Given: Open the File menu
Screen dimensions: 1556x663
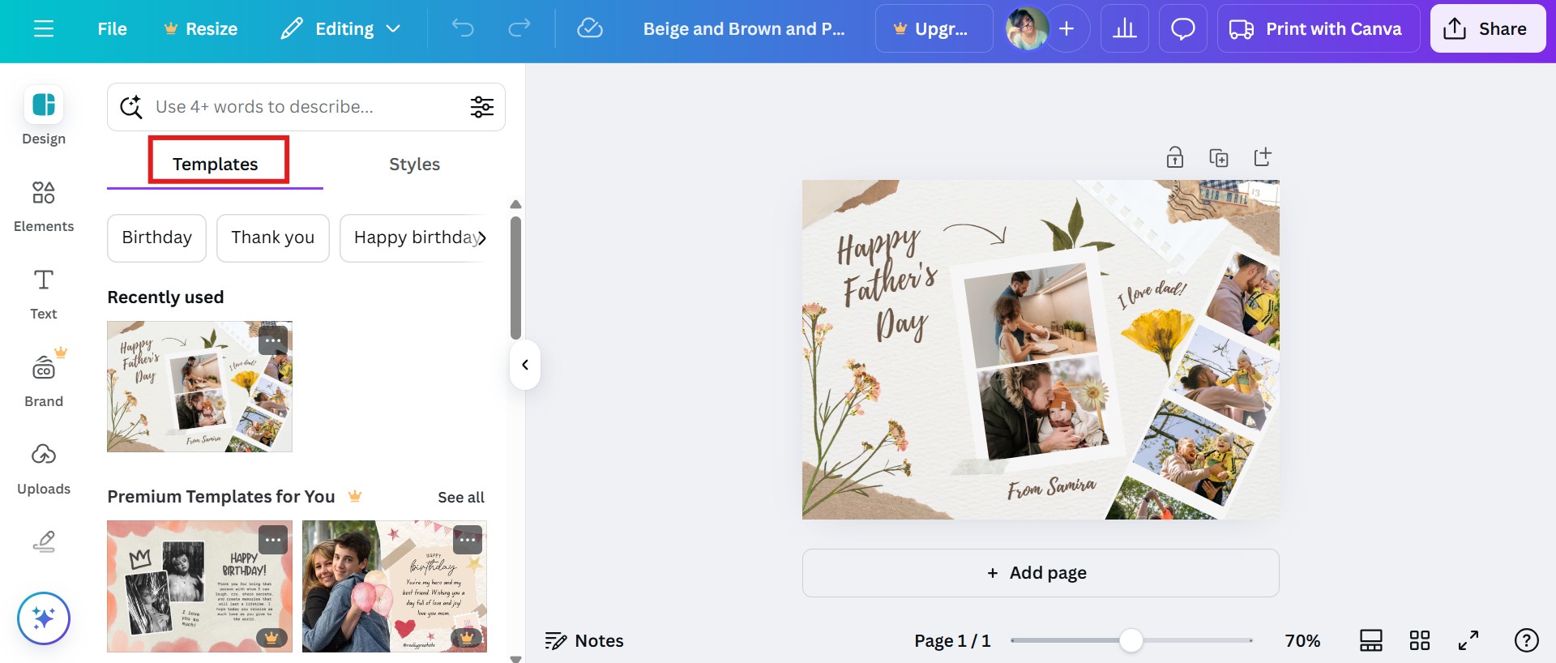Looking at the screenshot, I should tap(112, 29).
